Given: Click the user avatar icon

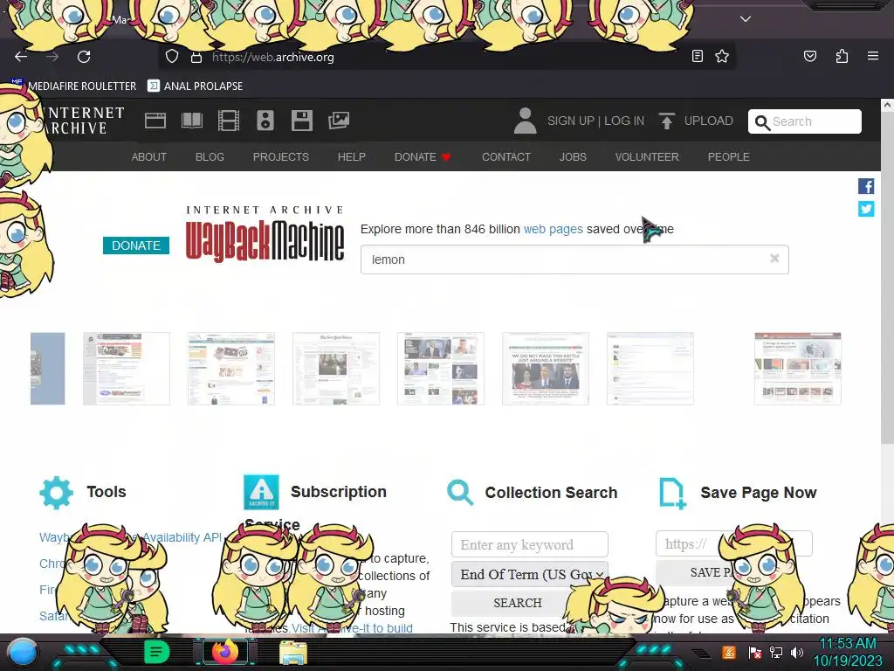Looking at the screenshot, I should coord(525,121).
